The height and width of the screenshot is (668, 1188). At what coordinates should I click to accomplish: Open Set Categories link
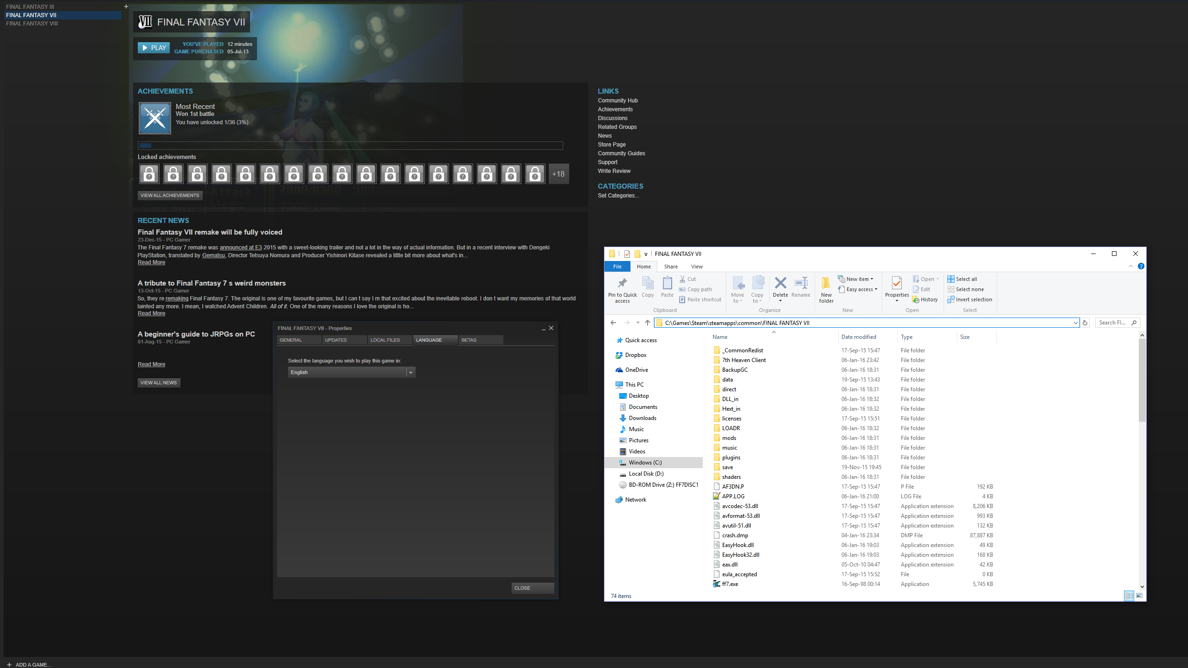(x=618, y=196)
